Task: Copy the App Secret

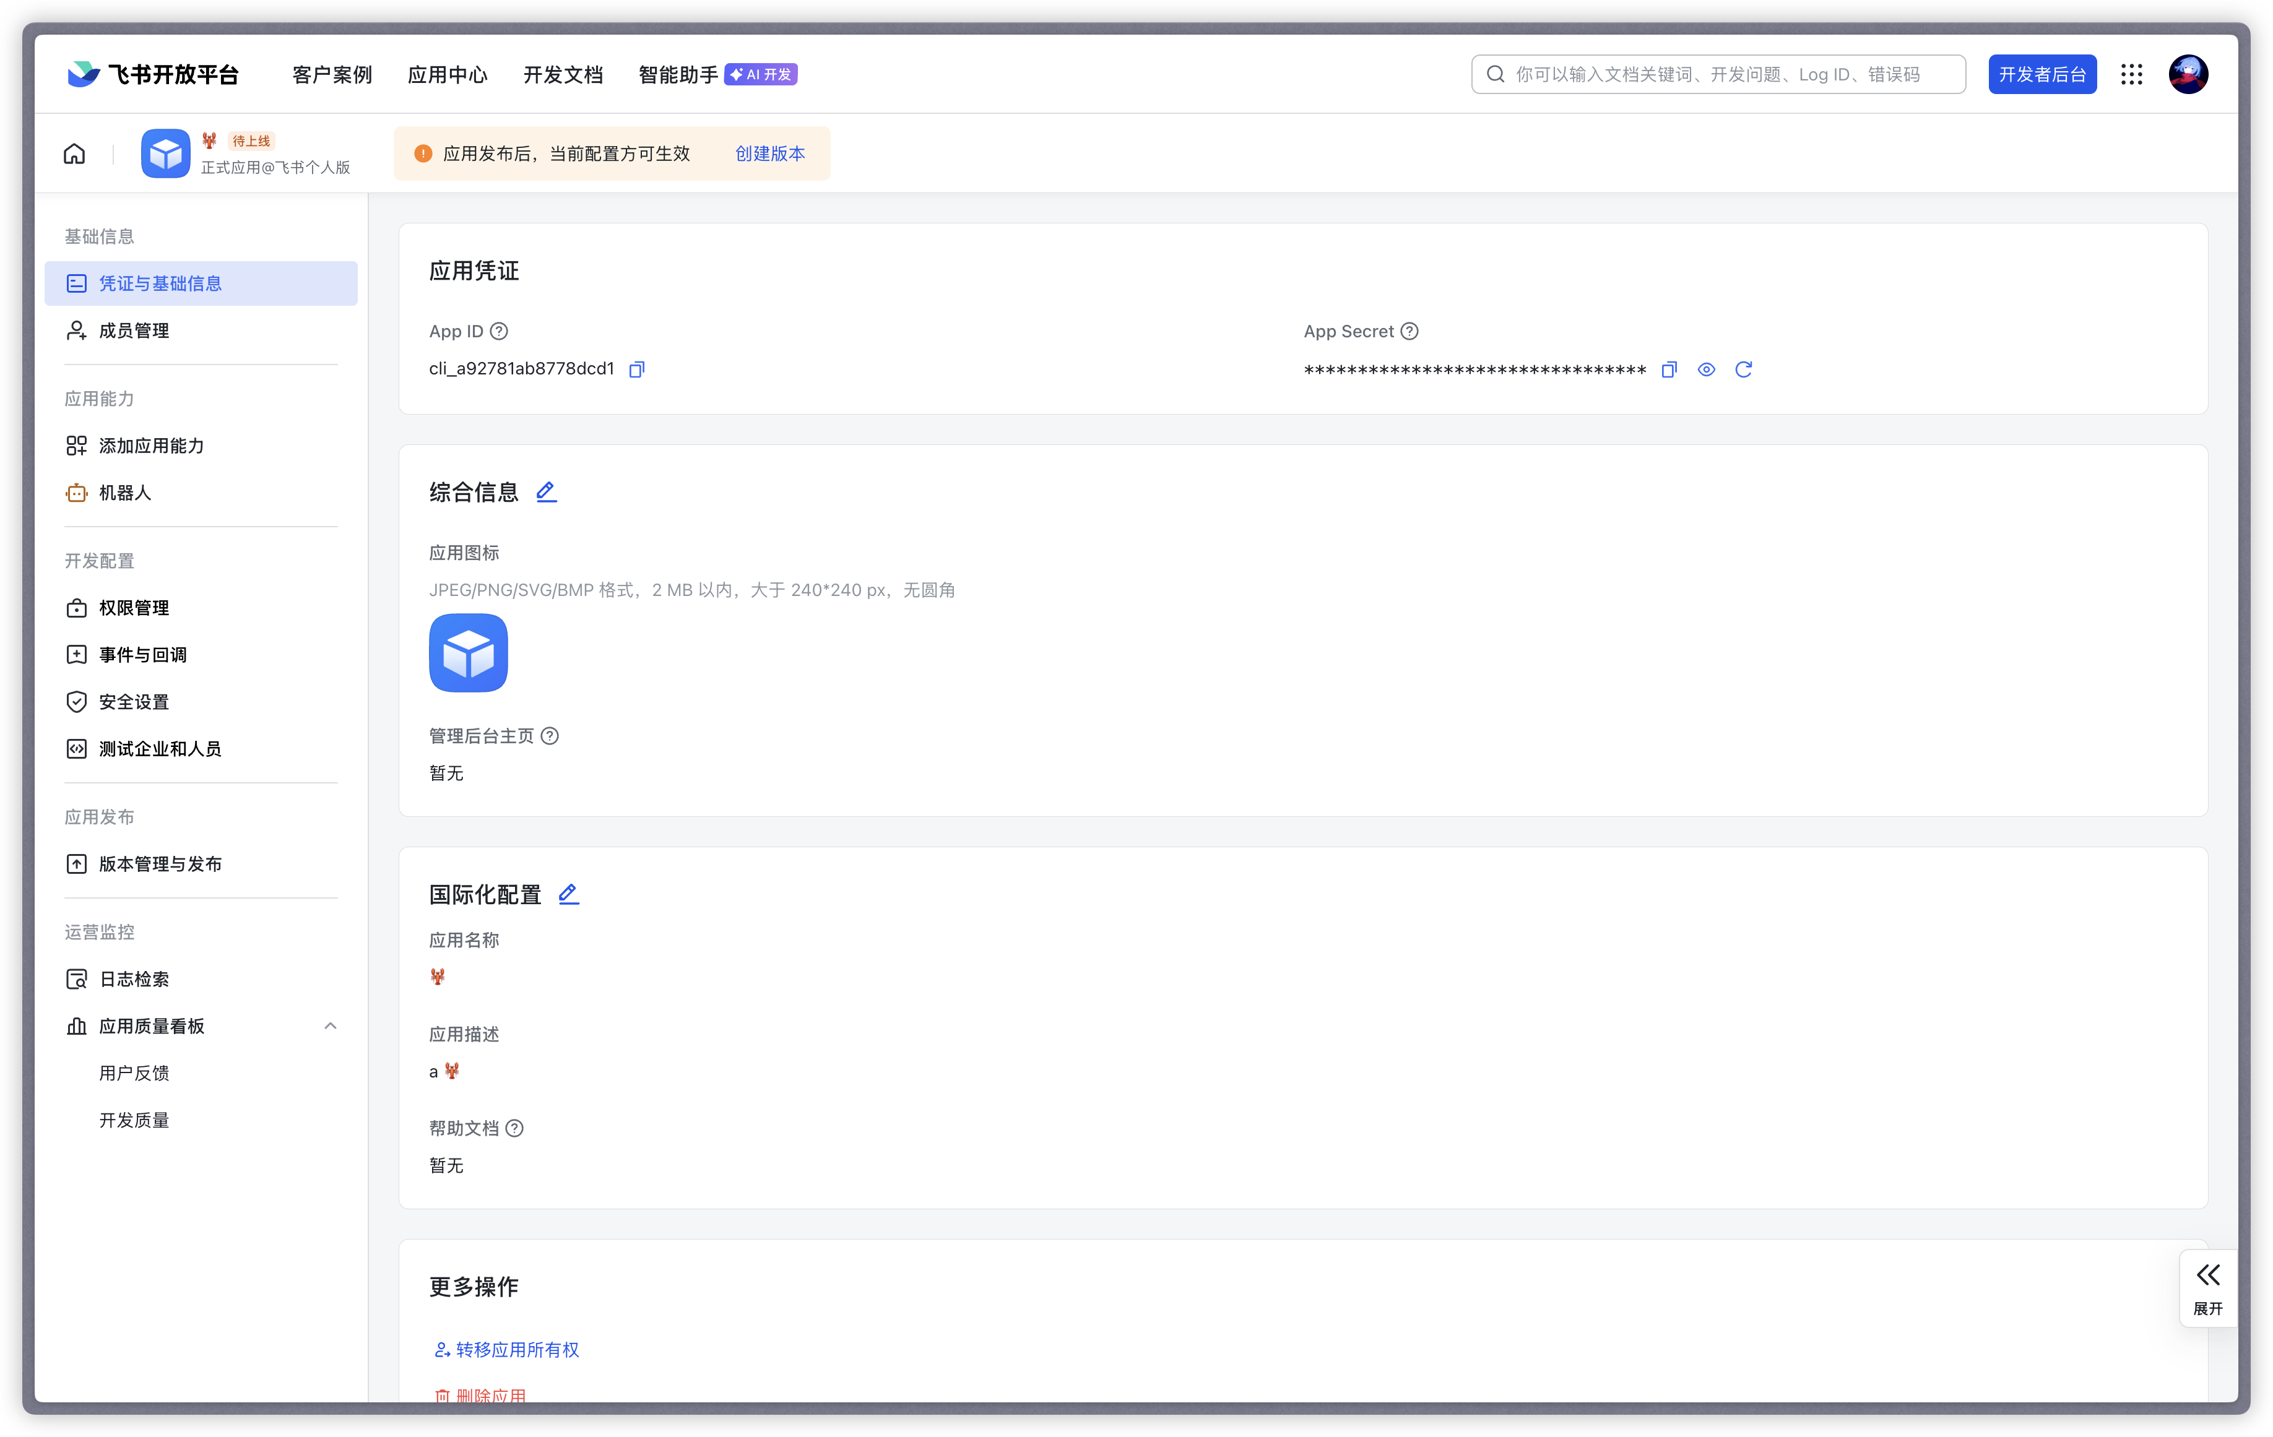Action: point(1669,369)
